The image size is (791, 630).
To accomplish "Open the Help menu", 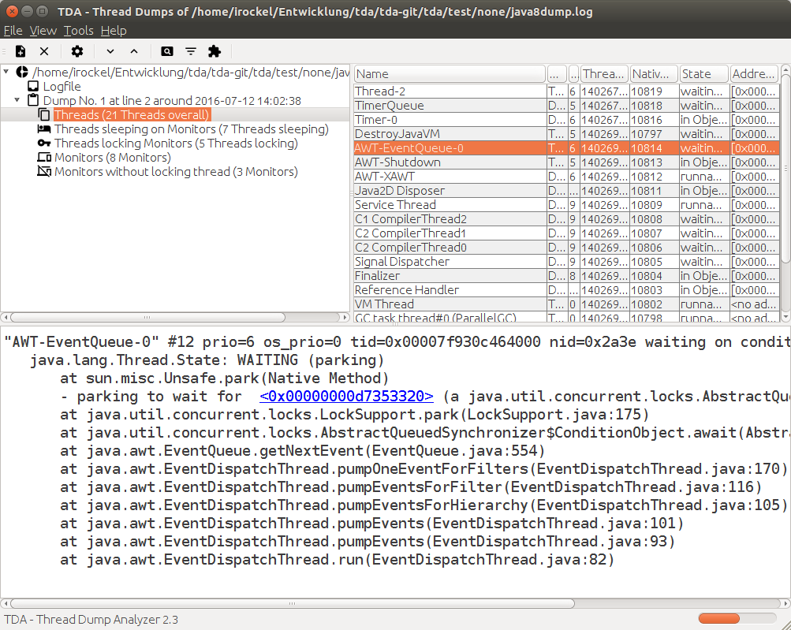I will [x=114, y=31].
